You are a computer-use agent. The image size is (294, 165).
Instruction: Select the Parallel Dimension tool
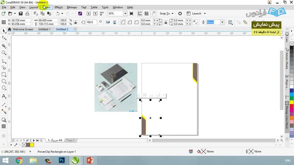click(4, 105)
